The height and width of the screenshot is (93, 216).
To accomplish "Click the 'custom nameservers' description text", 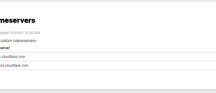I will point(18,41).
